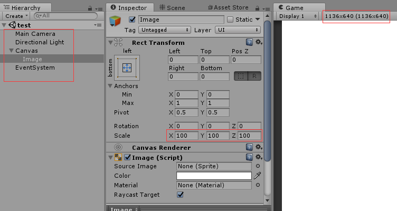397x211 pixels.
Task: Open Rect Transform help reference icon
Action: (249, 42)
